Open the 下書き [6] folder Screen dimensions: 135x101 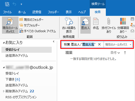[x=13, y=79]
